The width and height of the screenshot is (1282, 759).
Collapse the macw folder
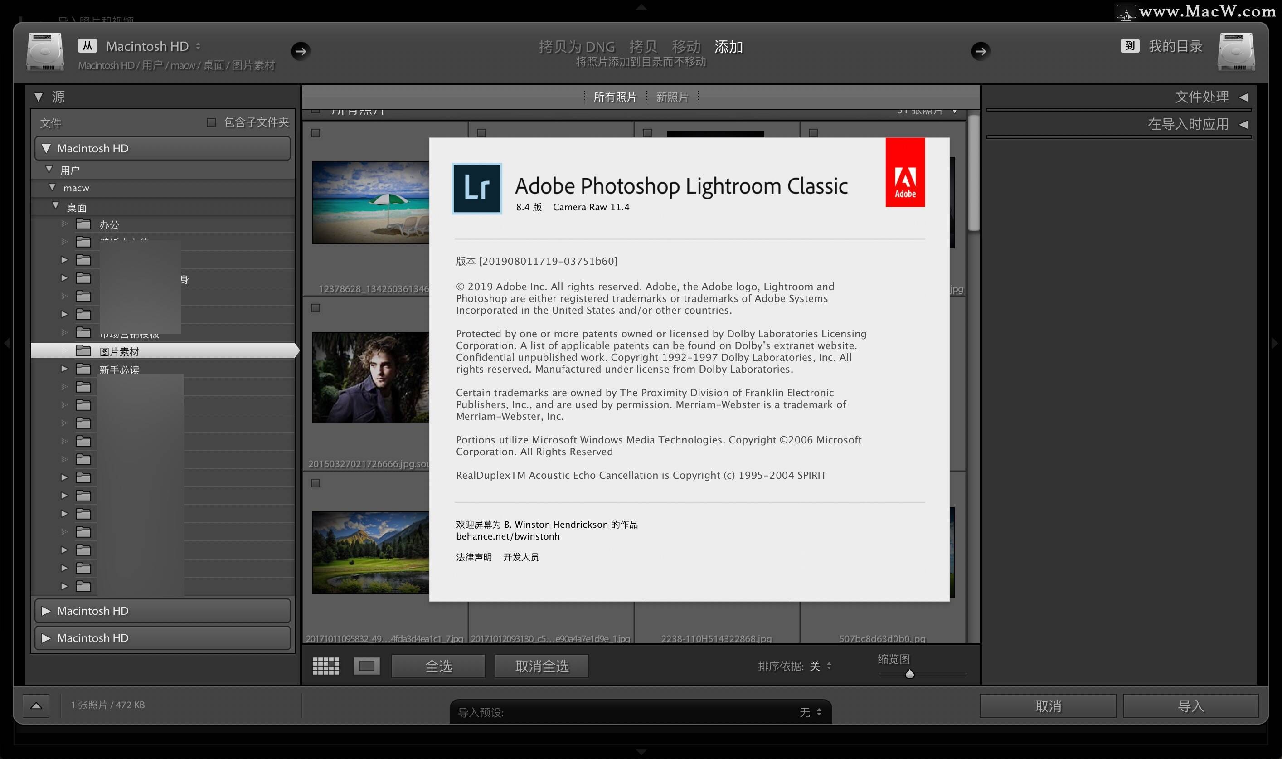pyautogui.click(x=52, y=187)
